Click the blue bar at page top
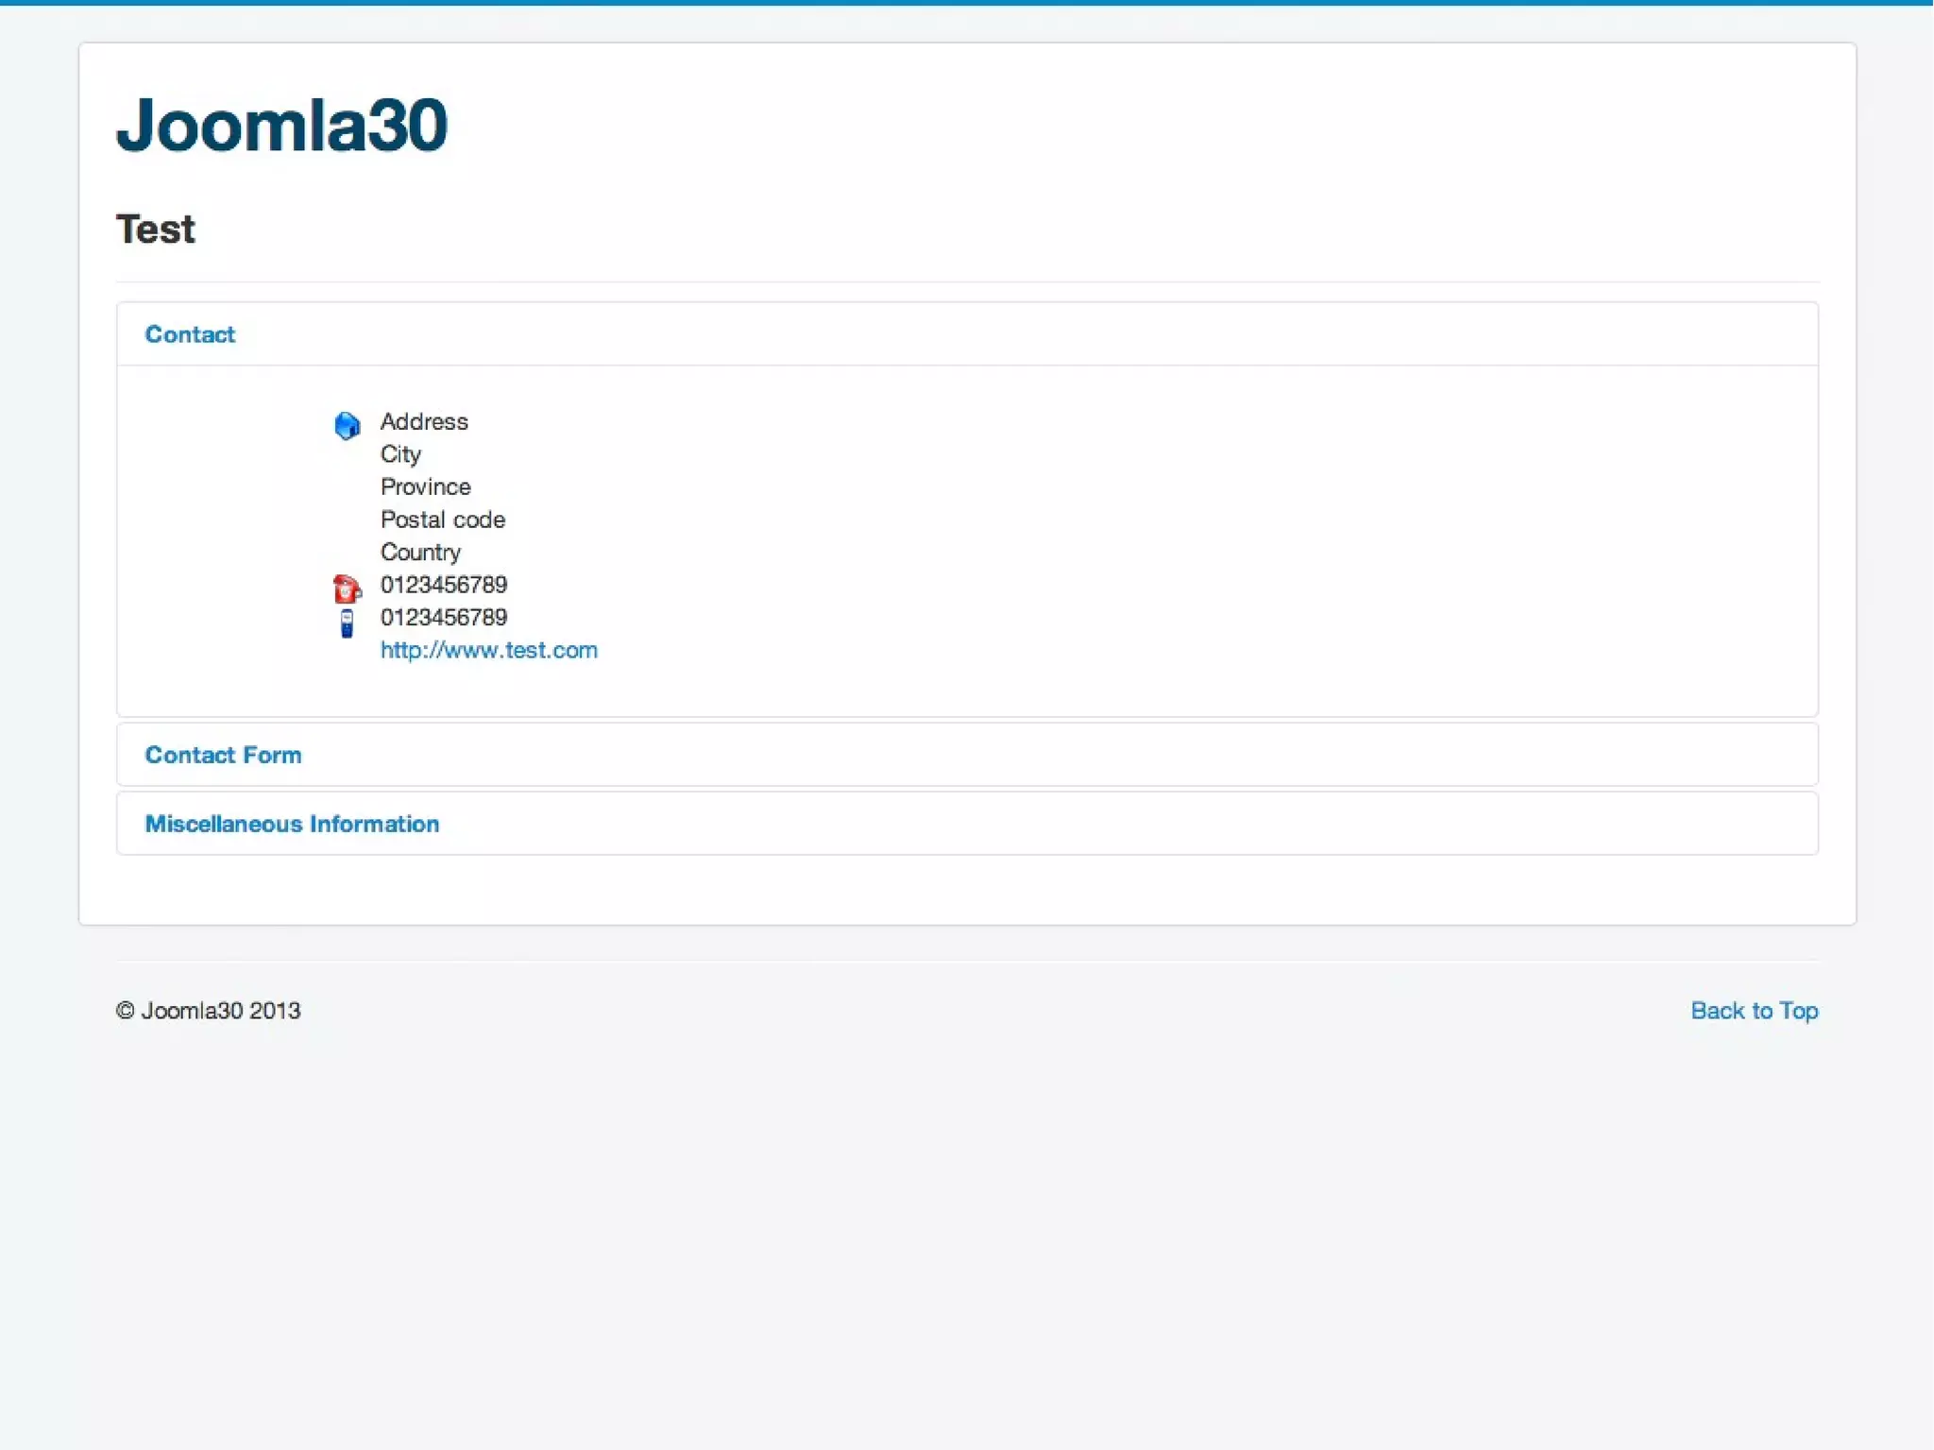The height and width of the screenshot is (1450, 1934). (x=967, y=3)
